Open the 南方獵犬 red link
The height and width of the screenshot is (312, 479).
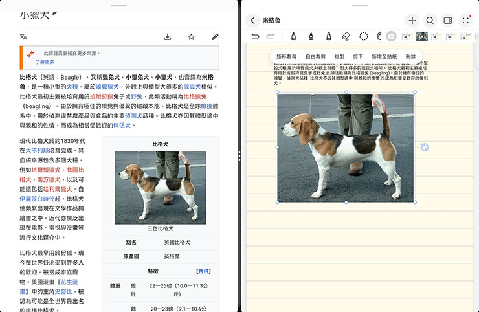tap(49, 180)
